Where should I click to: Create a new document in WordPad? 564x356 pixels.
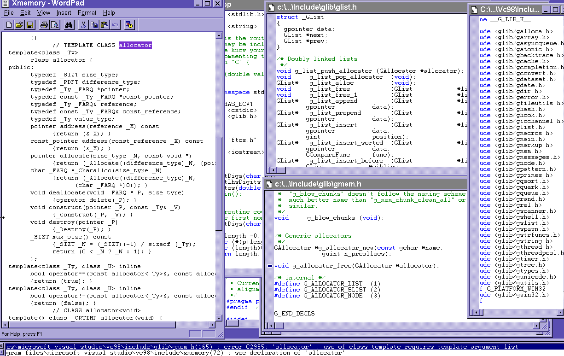point(9,25)
